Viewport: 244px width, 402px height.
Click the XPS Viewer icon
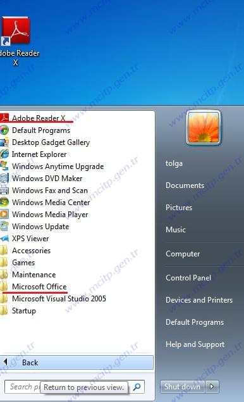coord(4,239)
